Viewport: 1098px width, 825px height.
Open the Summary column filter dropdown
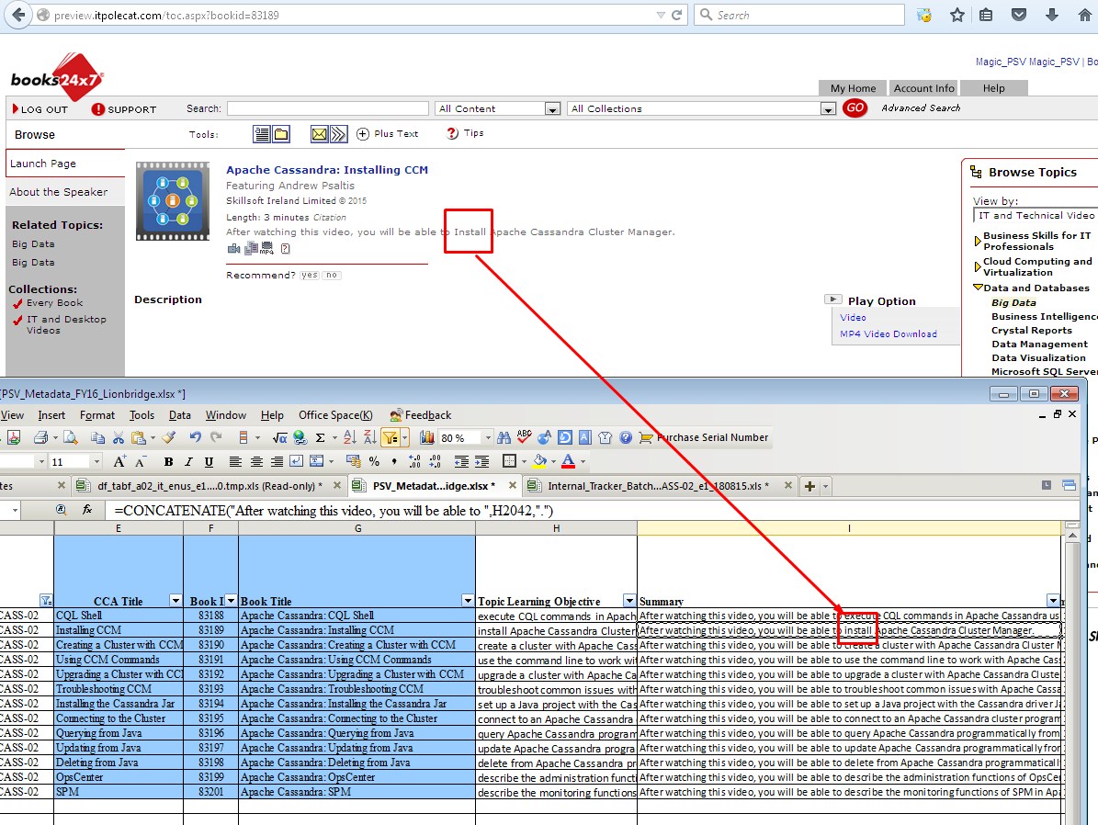pyautogui.click(x=1053, y=600)
